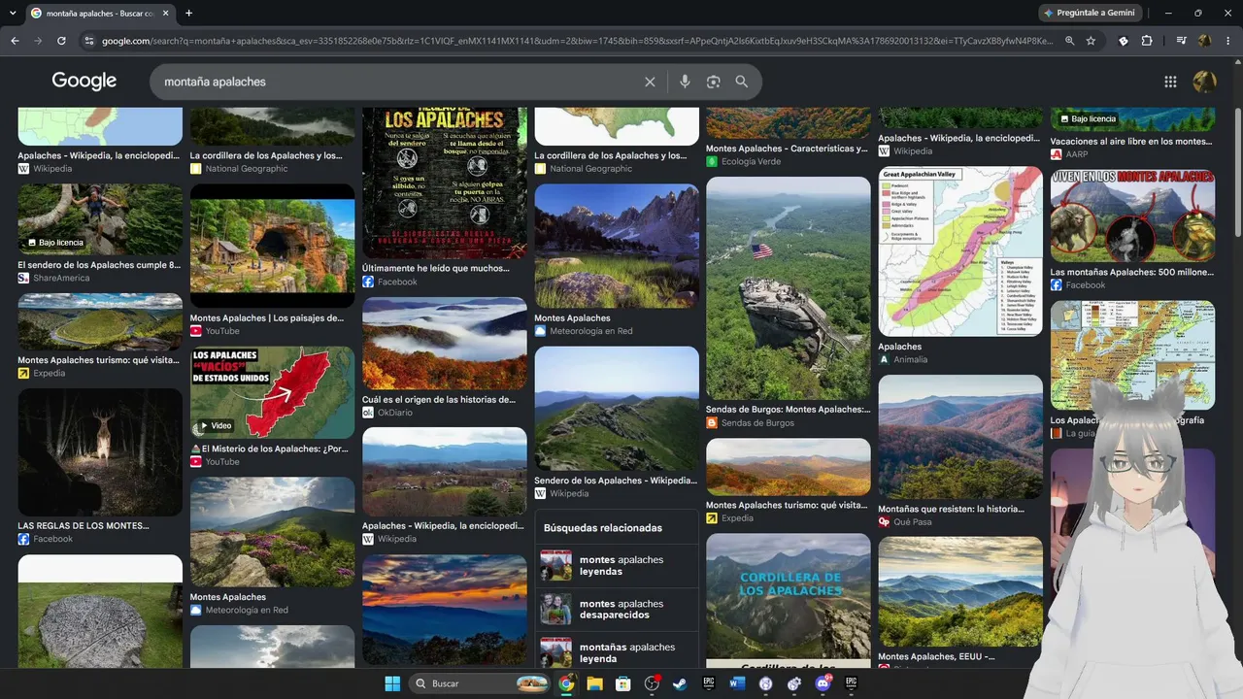Focus the Google search input field
The image size is (1243, 699).
(x=398, y=82)
